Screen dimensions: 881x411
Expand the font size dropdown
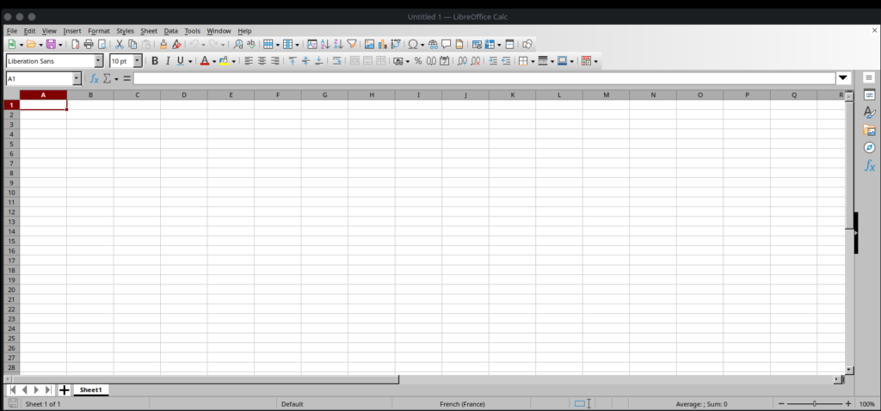tap(138, 61)
